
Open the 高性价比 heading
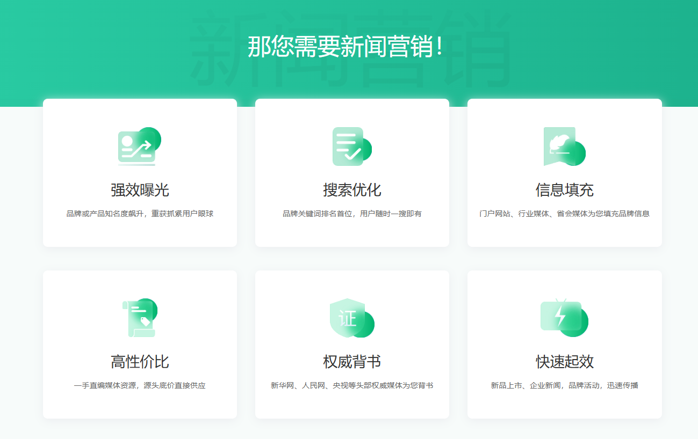tap(140, 362)
